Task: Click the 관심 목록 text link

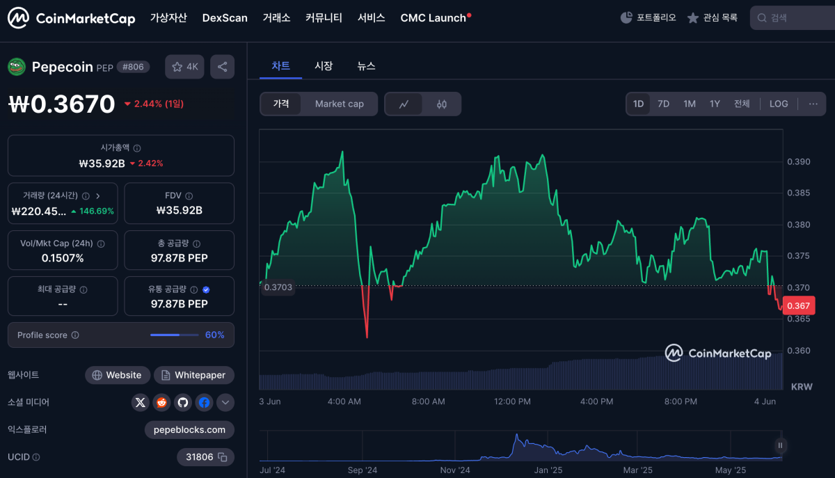Action: (720, 18)
